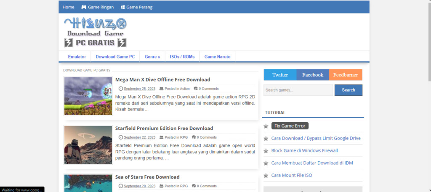Viewport: 431px width, 192px height.
Task: Click the comment bubble icon on Sea of Stars post
Action: point(194,186)
